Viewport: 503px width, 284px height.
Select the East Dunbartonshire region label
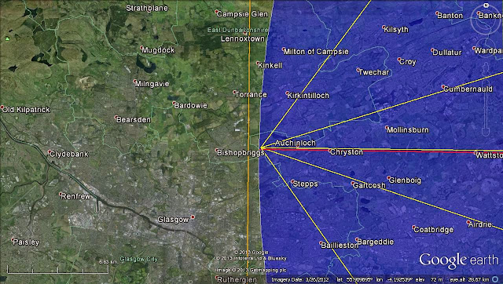click(237, 30)
